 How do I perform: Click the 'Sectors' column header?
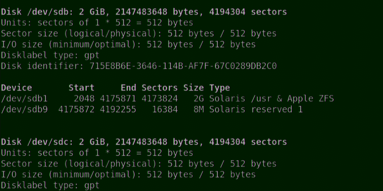(x=160, y=88)
